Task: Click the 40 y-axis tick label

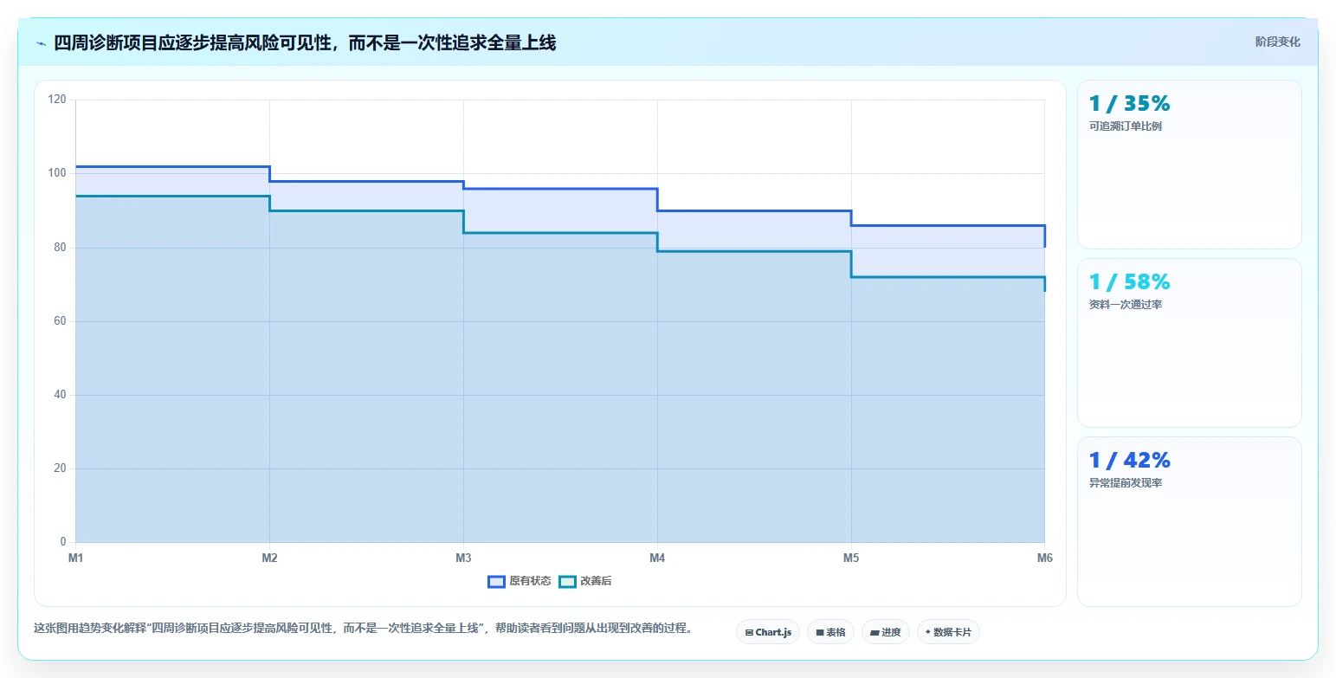Action: pos(60,395)
